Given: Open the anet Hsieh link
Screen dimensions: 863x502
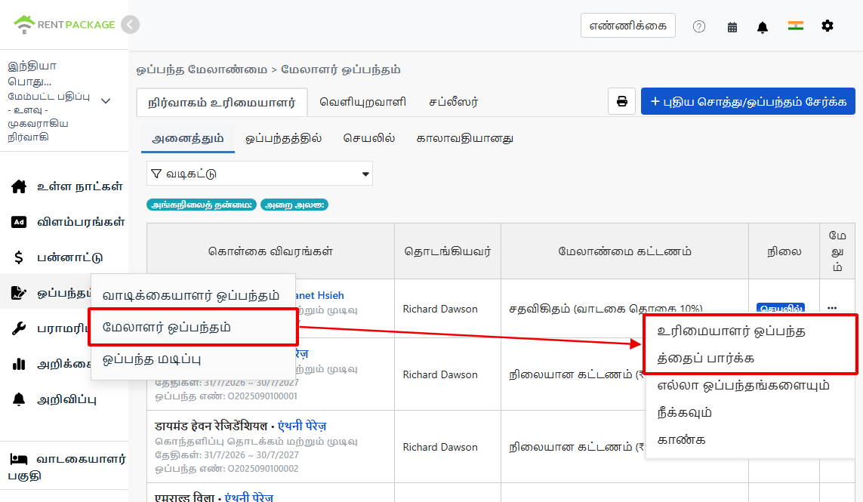Looking at the screenshot, I should [320, 296].
